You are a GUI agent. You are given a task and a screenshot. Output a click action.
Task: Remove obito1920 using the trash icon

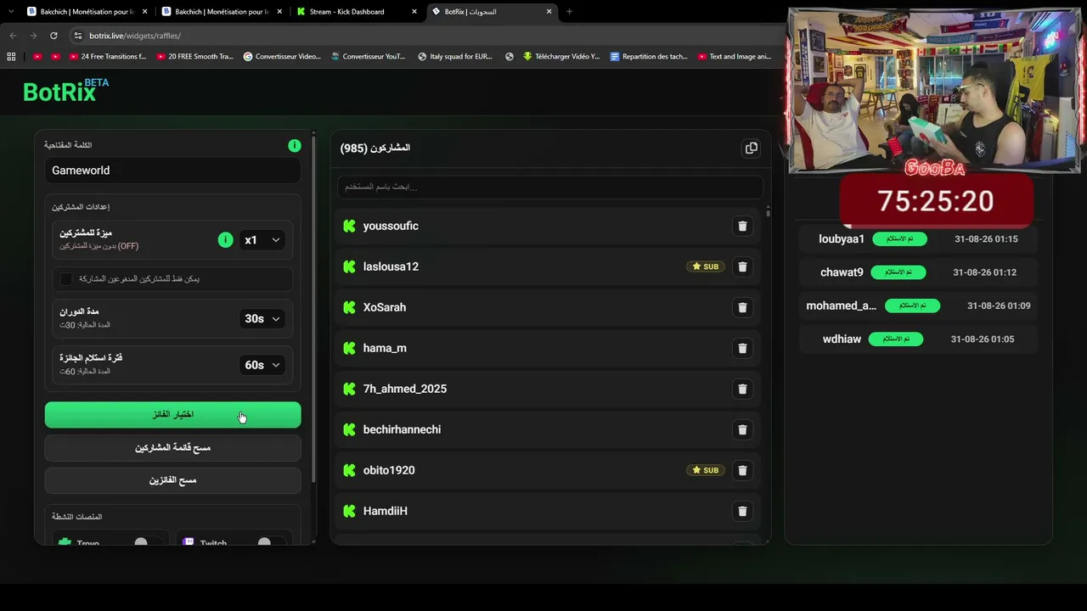(742, 471)
